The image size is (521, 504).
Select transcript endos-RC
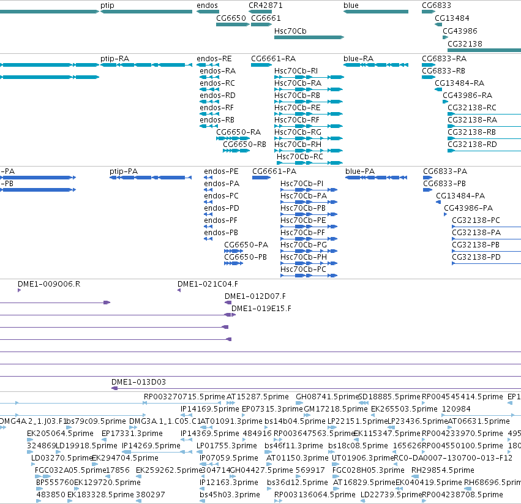pyautogui.click(x=209, y=89)
